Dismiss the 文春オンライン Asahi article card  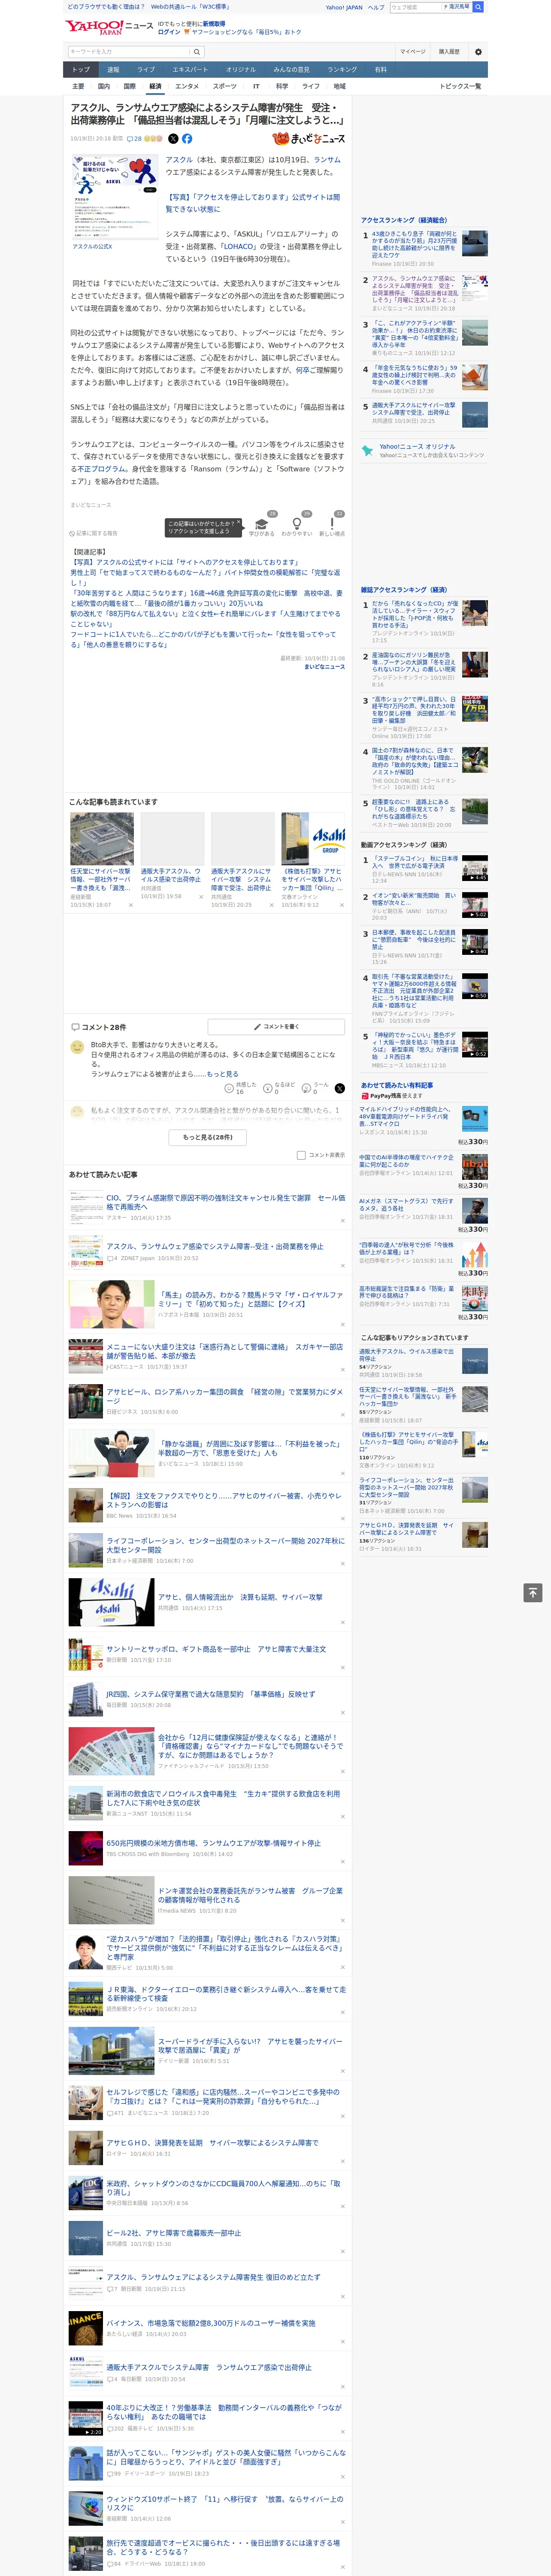tap(342, 905)
